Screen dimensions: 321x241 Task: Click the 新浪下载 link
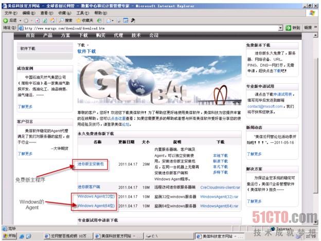pyautogui.click(x=220, y=161)
